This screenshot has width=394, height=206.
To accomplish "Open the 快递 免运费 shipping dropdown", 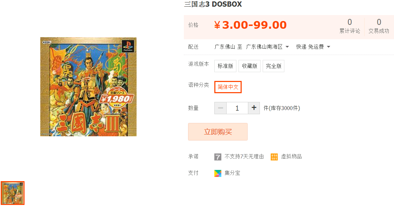I will [x=313, y=47].
